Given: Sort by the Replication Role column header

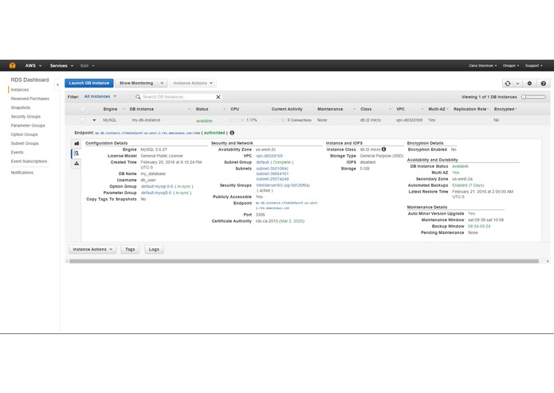Looking at the screenshot, I should pyautogui.click(x=471, y=109).
